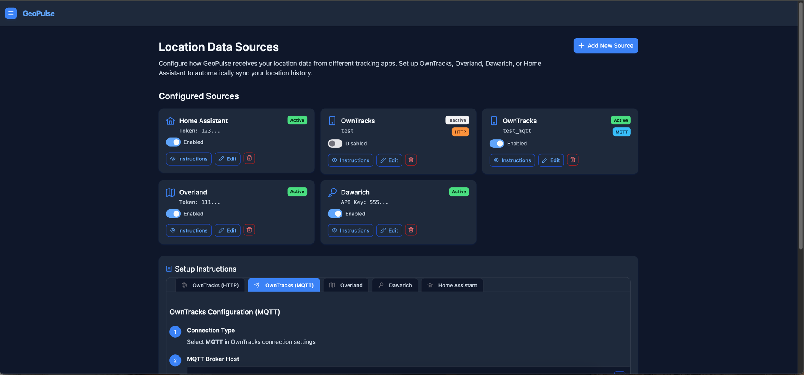Screen dimensions: 804x375
Task: Click the Active badge on Overland card
Action: [297, 191]
